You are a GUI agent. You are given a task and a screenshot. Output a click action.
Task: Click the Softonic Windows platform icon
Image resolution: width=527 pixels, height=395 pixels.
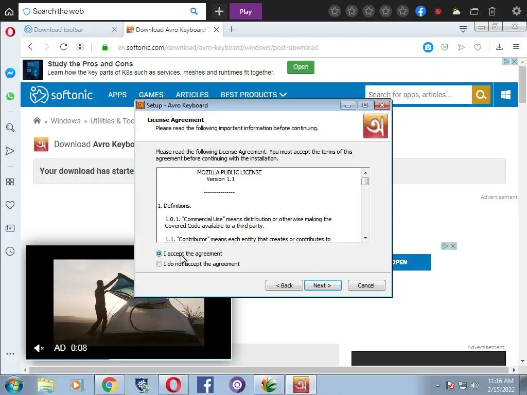pos(506,95)
